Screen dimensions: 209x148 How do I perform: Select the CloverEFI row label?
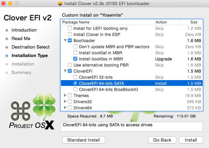pos(83,71)
